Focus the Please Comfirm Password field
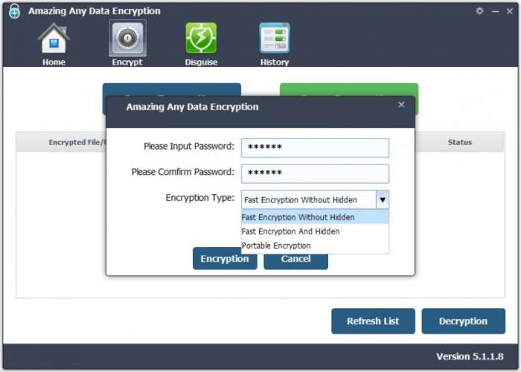The image size is (521, 372). [315, 173]
